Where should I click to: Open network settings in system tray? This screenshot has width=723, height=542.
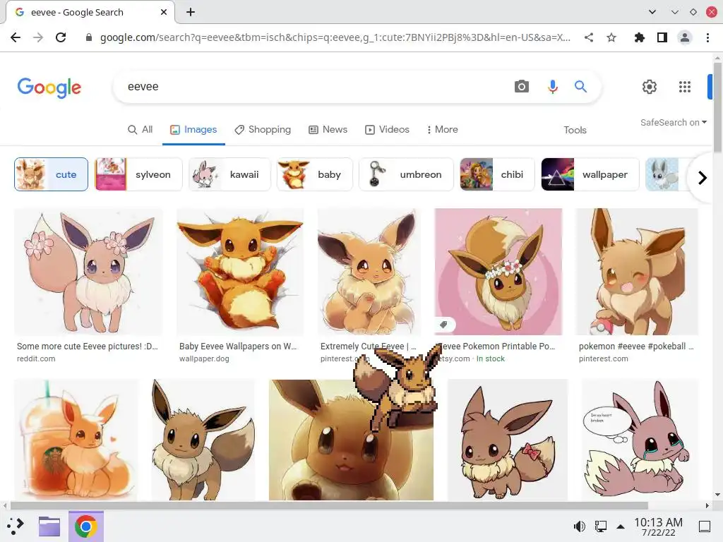[x=600, y=526]
